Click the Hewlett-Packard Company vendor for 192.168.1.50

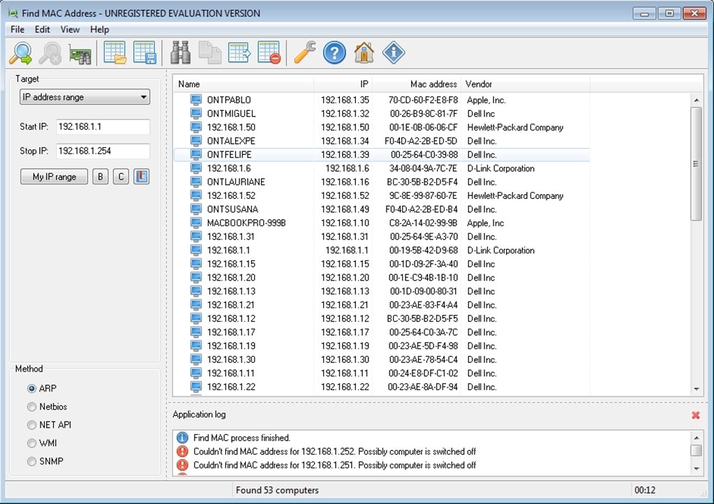point(515,128)
